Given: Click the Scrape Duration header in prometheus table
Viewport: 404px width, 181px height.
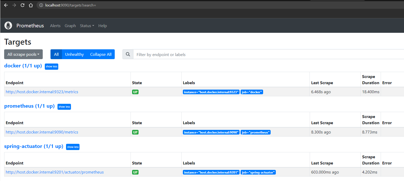Looking at the screenshot, I should [371, 120].
